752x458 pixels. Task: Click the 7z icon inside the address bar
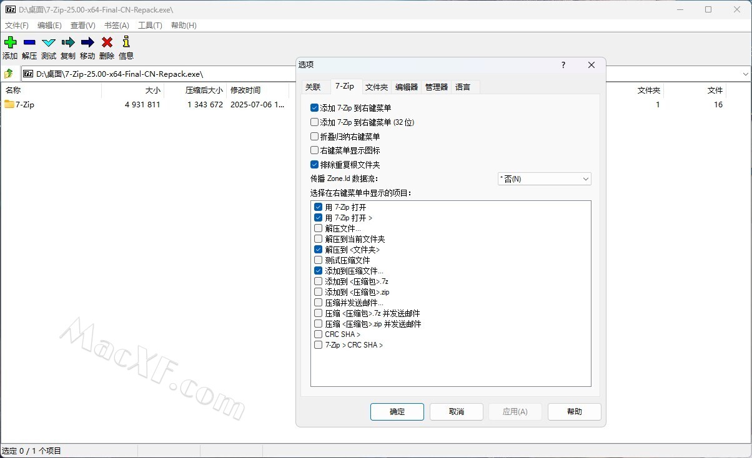[28, 74]
